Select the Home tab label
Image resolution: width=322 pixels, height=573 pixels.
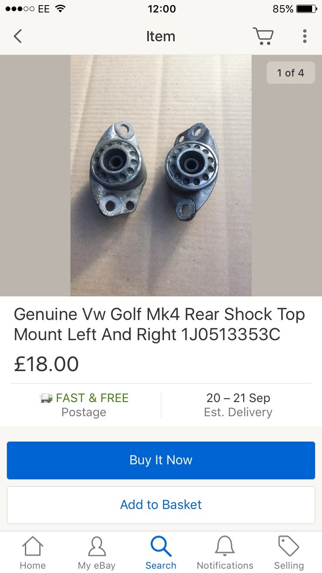33,565
